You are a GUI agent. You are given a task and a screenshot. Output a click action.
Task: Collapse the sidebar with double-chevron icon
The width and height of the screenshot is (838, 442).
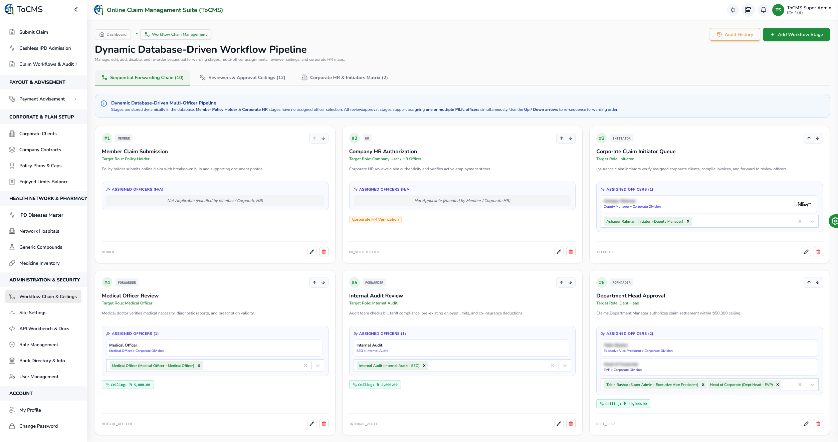(76, 9)
